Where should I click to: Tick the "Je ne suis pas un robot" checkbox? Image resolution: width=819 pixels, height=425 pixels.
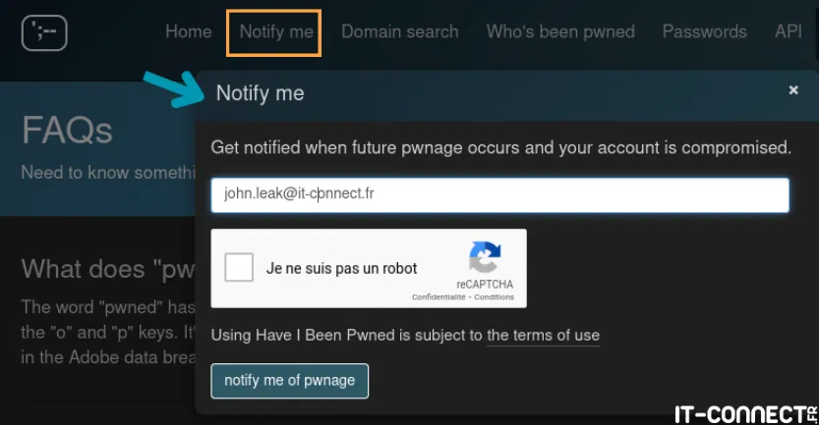click(239, 268)
